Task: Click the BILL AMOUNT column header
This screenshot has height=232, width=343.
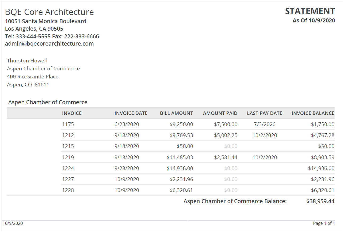Action: click(x=176, y=113)
